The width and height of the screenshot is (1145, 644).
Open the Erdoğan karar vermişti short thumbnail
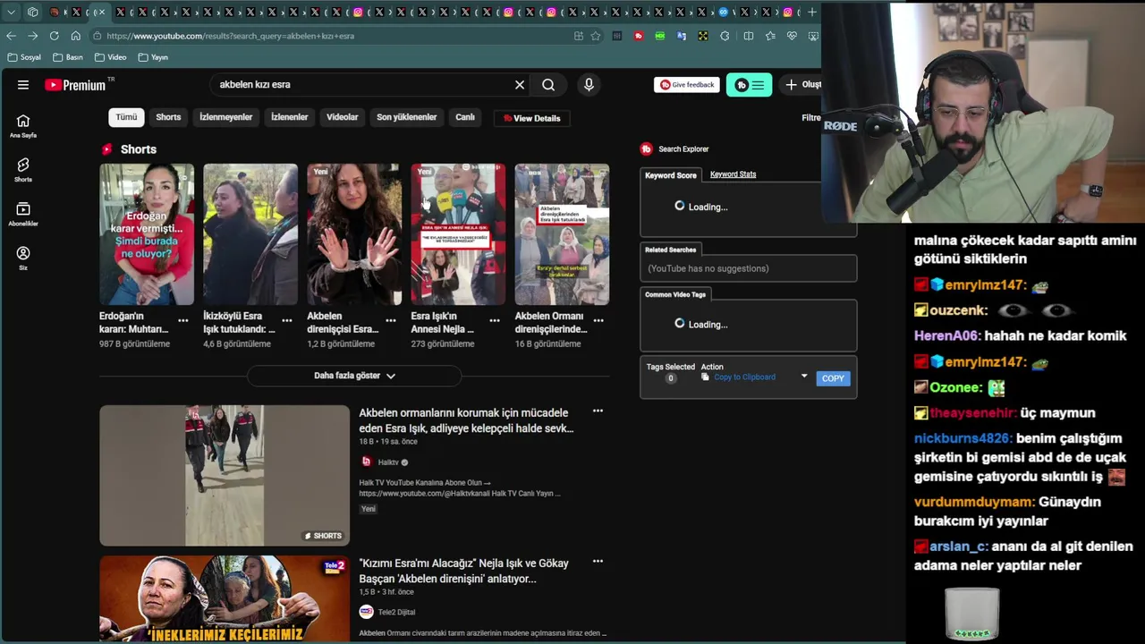click(147, 234)
